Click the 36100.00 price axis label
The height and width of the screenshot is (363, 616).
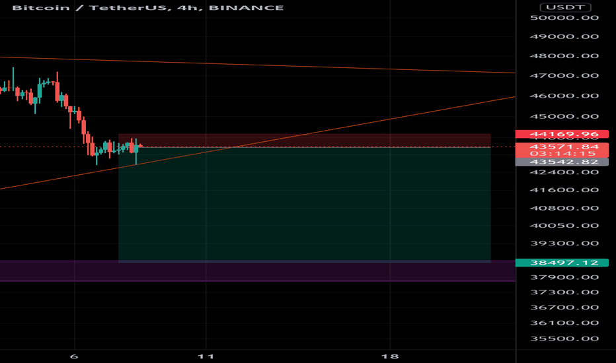(x=564, y=323)
